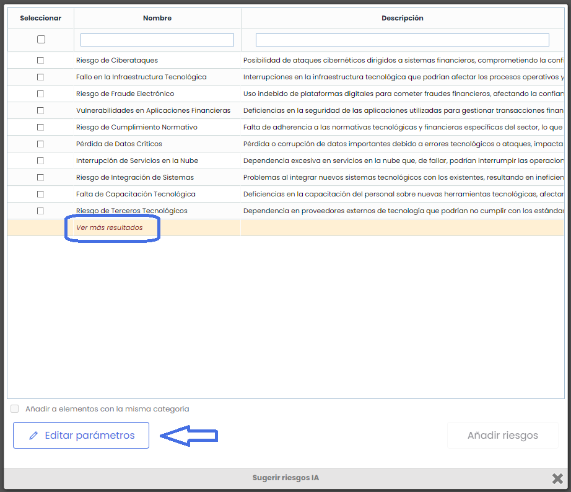Select the Pérdida de Datos Críticos checkbox
The width and height of the screenshot is (571, 492).
(41, 144)
